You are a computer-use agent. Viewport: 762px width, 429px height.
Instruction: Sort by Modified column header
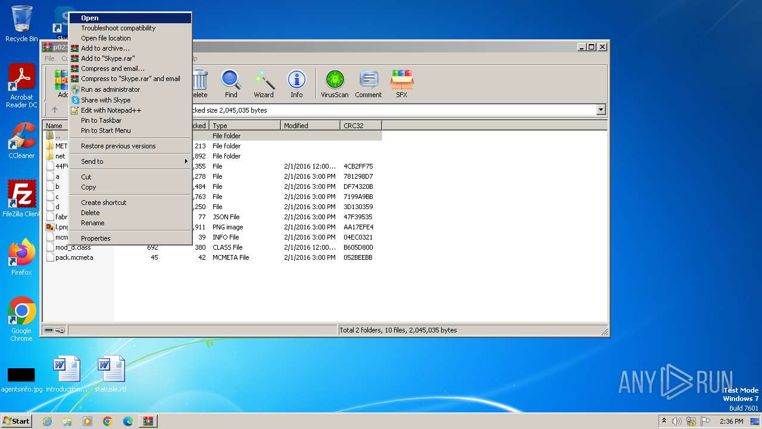(x=310, y=126)
